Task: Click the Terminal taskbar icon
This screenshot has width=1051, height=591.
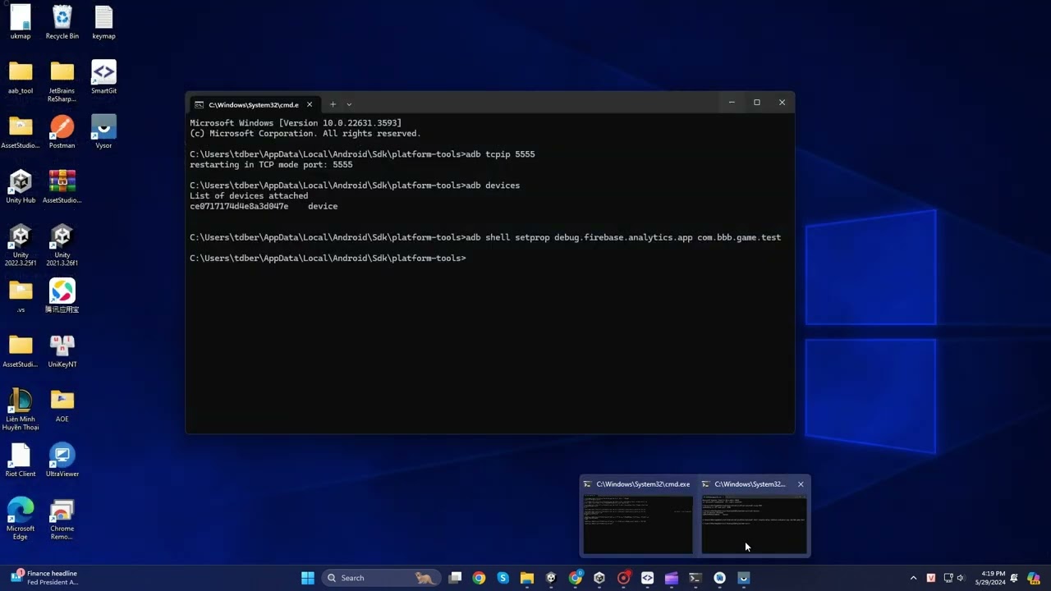Action: click(695, 578)
